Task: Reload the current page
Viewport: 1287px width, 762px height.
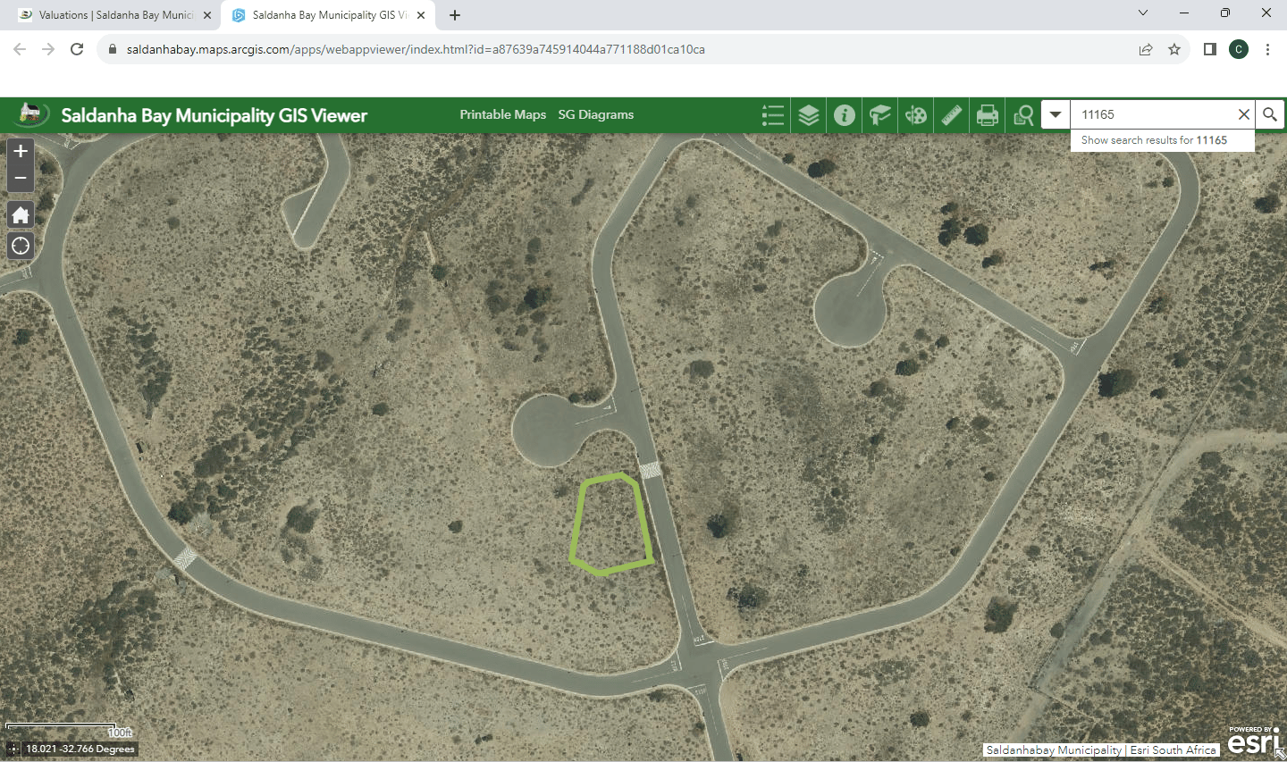Action: [x=77, y=49]
